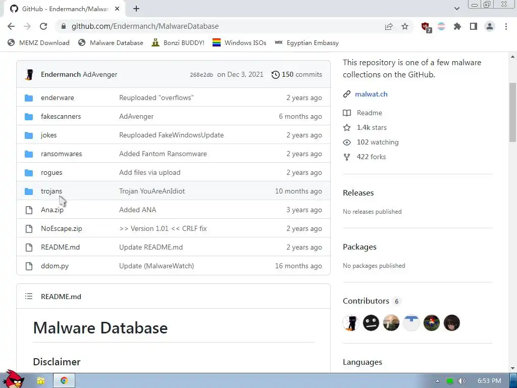Open the NoEscape.zip file
517x388 pixels.
point(61,229)
